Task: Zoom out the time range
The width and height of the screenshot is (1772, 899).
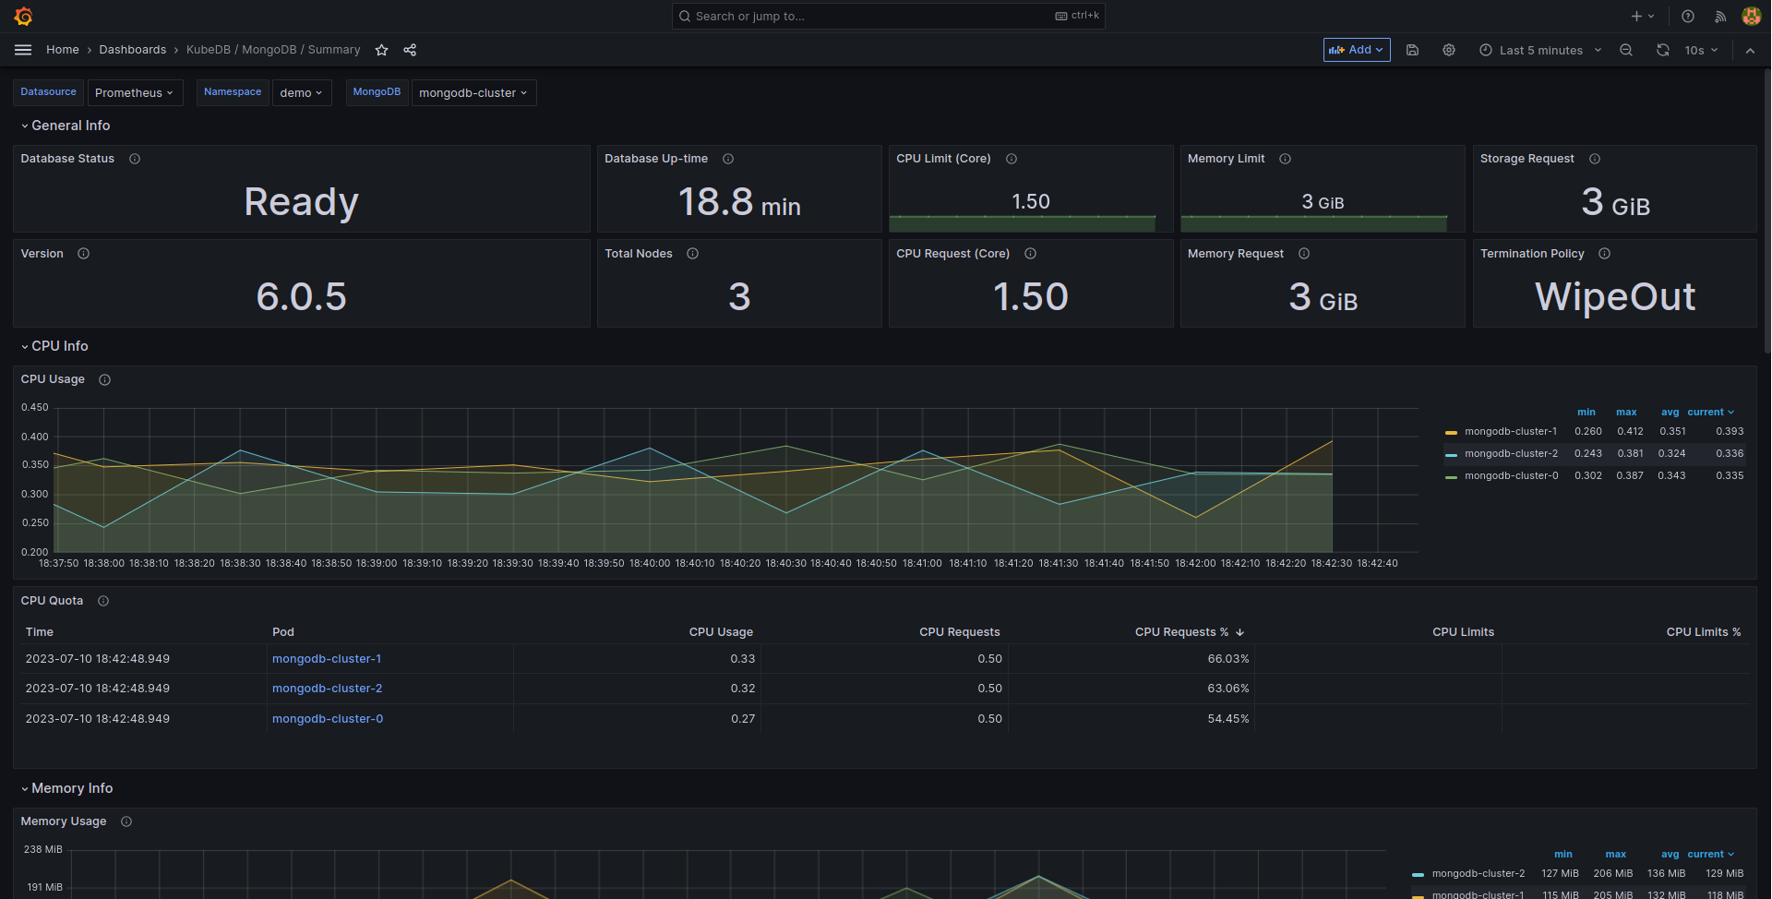Action: 1626,50
